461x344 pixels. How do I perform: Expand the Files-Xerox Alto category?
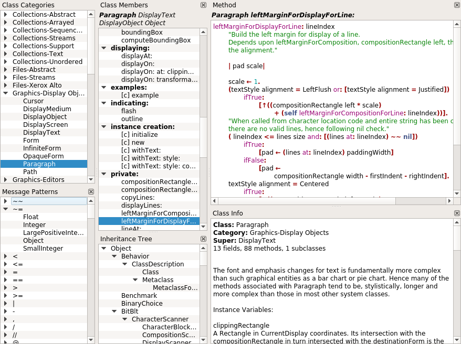(5, 85)
